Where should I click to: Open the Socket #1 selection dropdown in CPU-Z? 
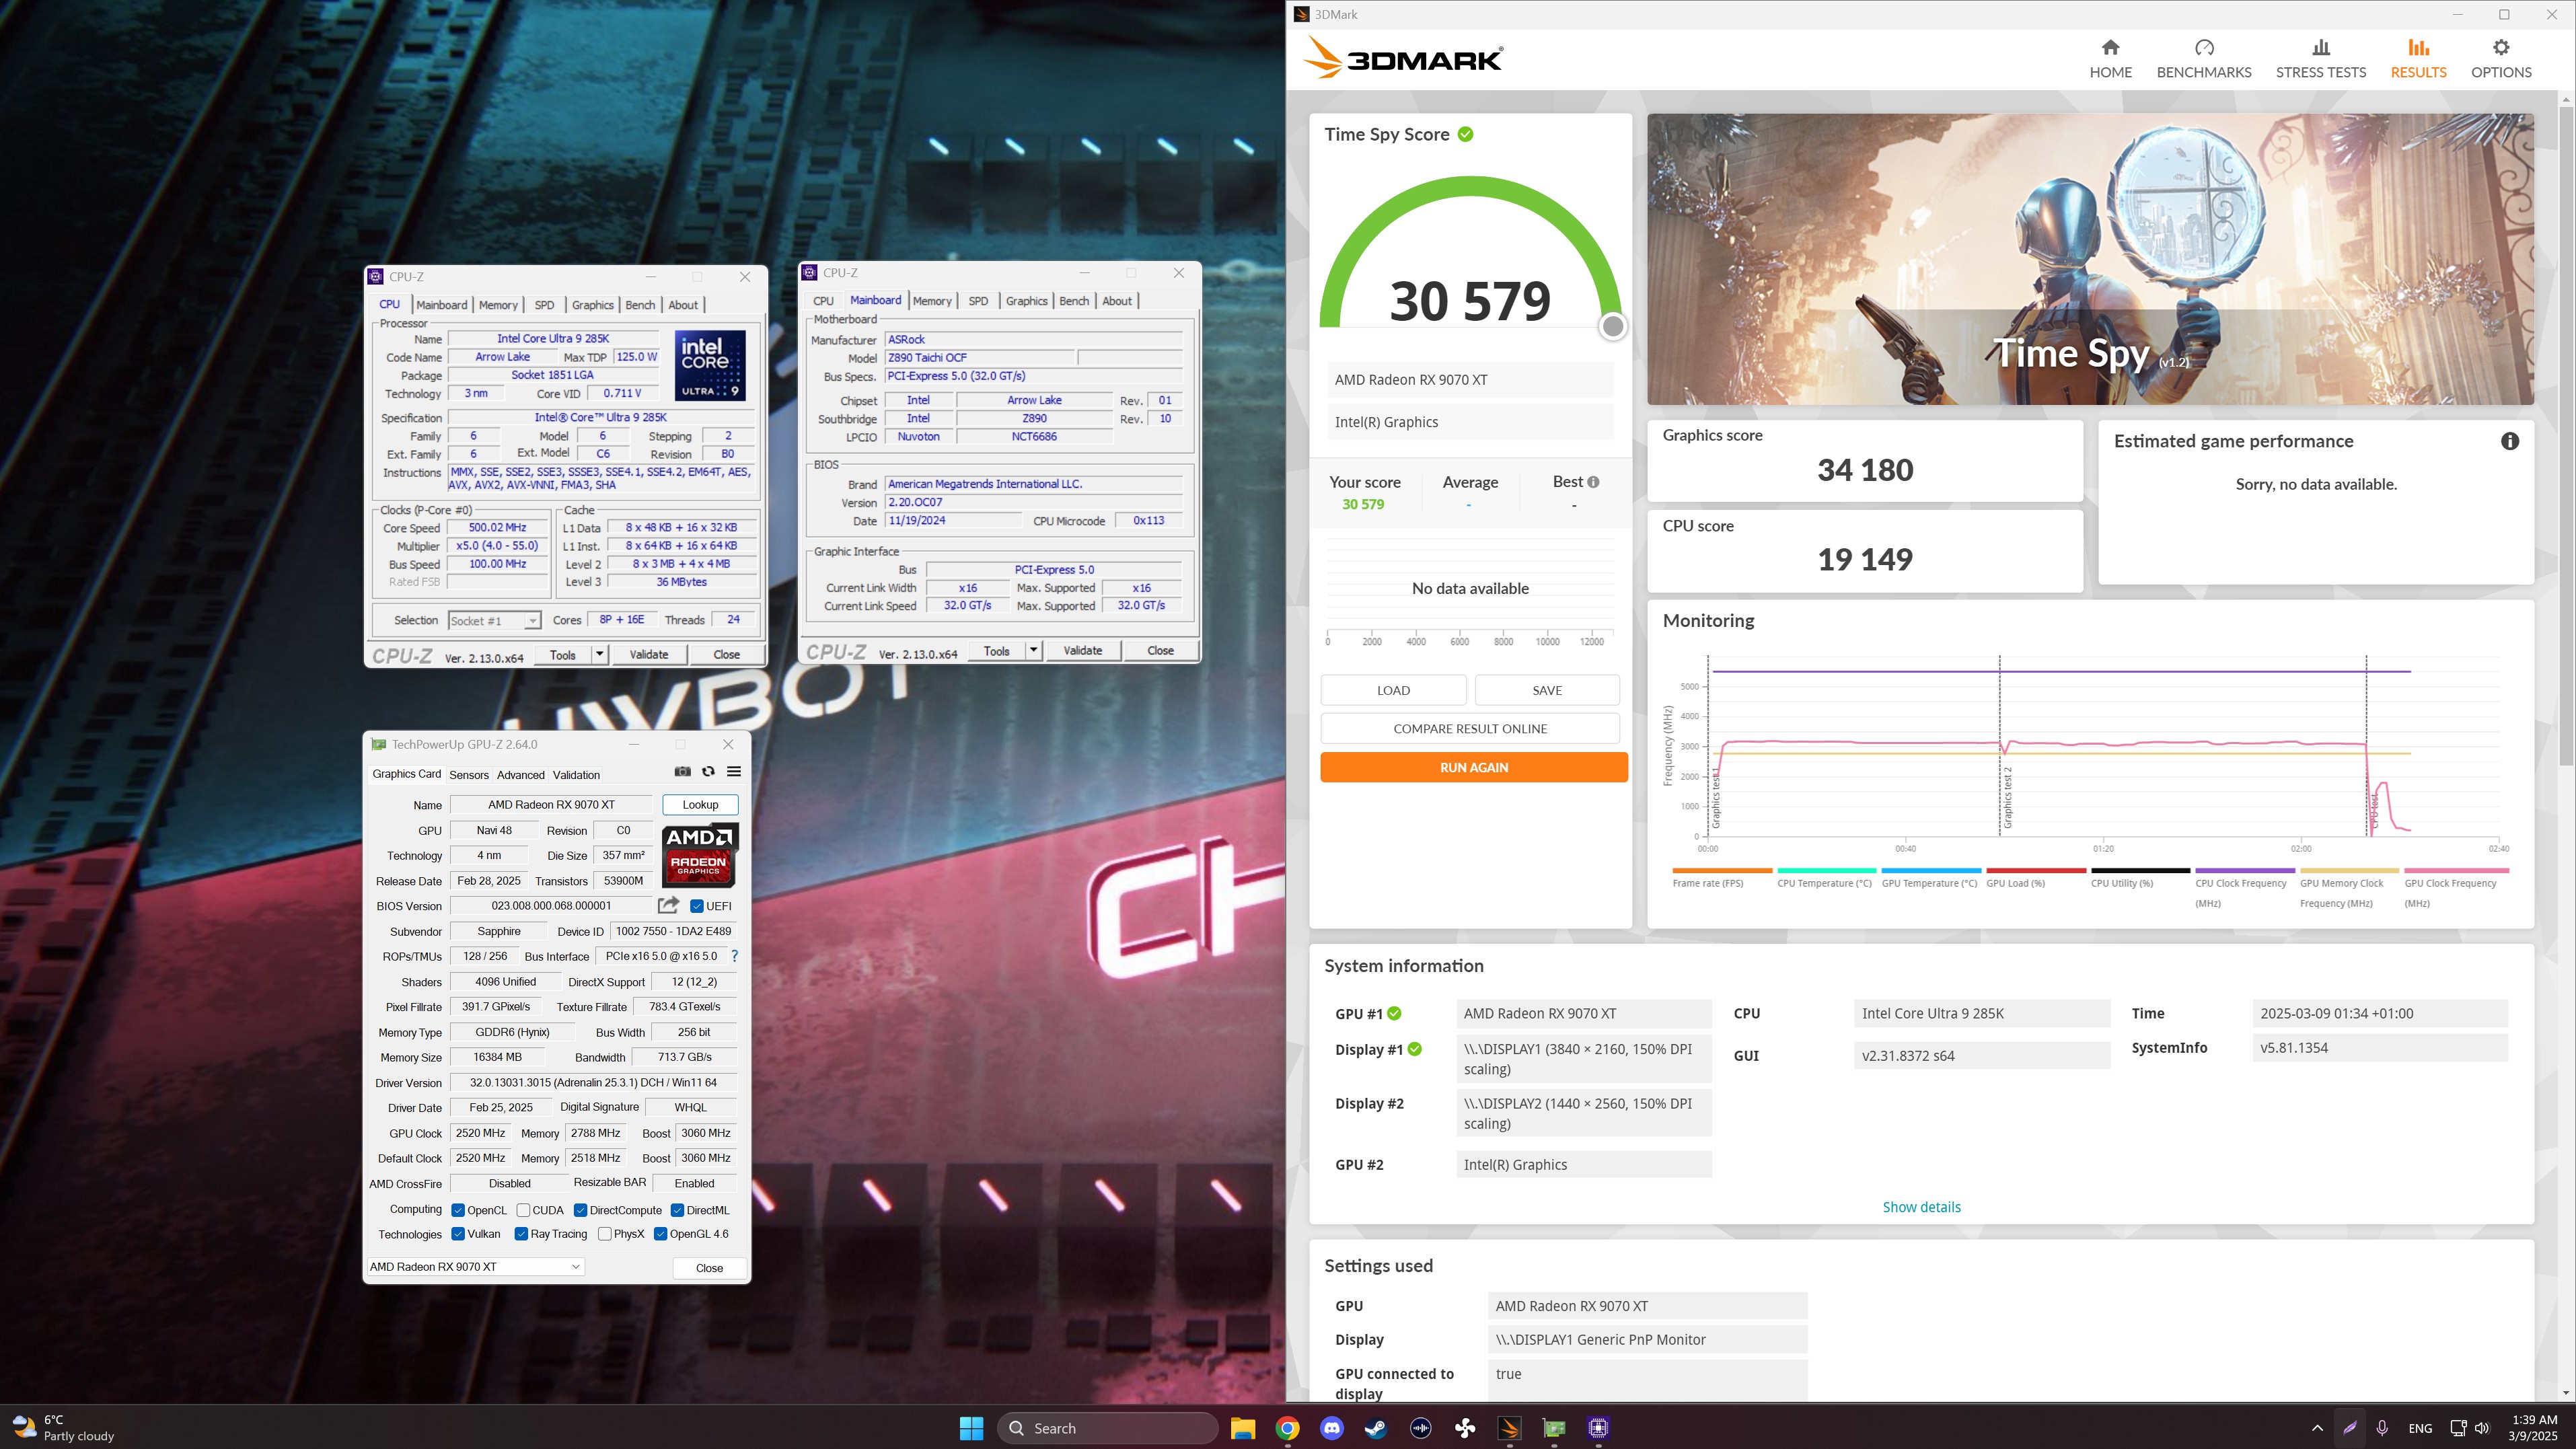494,621
